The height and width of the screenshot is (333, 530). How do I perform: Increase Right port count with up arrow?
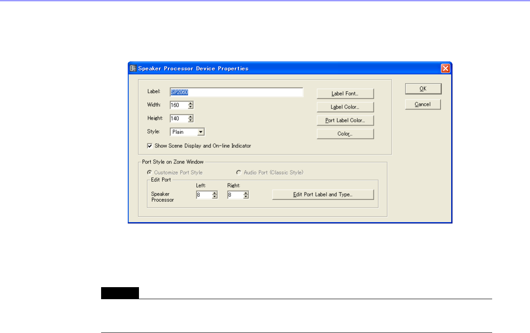click(x=246, y=193)
